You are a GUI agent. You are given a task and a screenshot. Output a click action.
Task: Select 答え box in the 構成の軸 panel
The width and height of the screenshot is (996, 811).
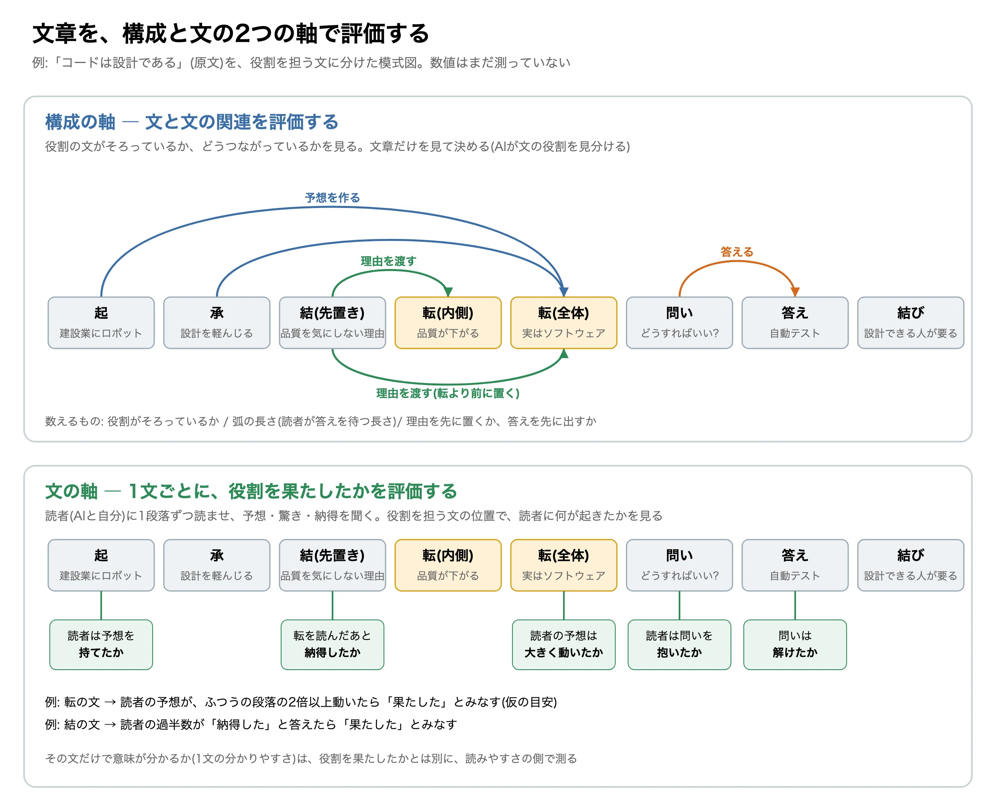pyautogui.click(x=795, y=322)
